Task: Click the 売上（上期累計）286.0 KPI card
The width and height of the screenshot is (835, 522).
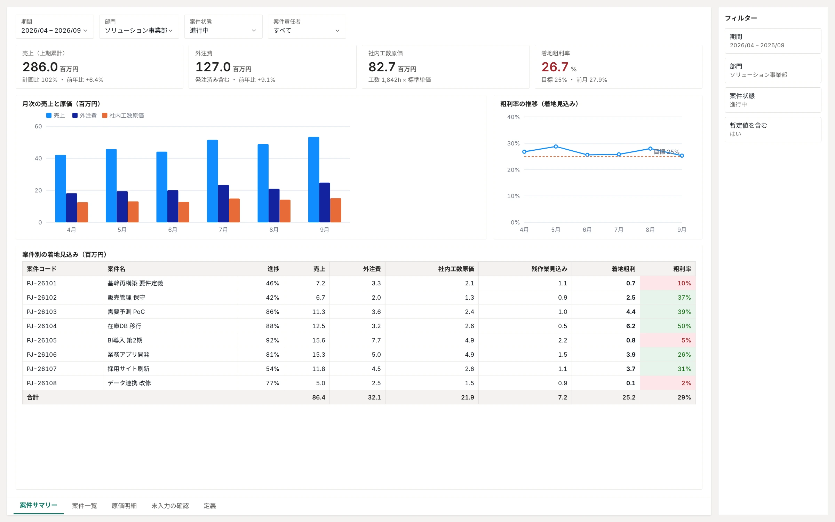Action: click(100, 67)
